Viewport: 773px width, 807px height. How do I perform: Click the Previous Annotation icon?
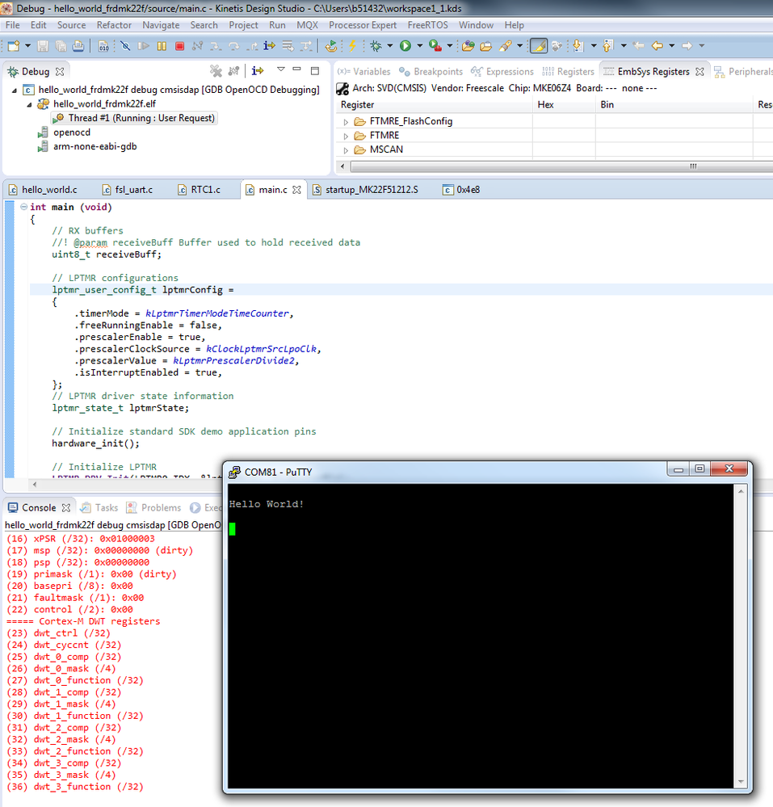pos(607,46)
